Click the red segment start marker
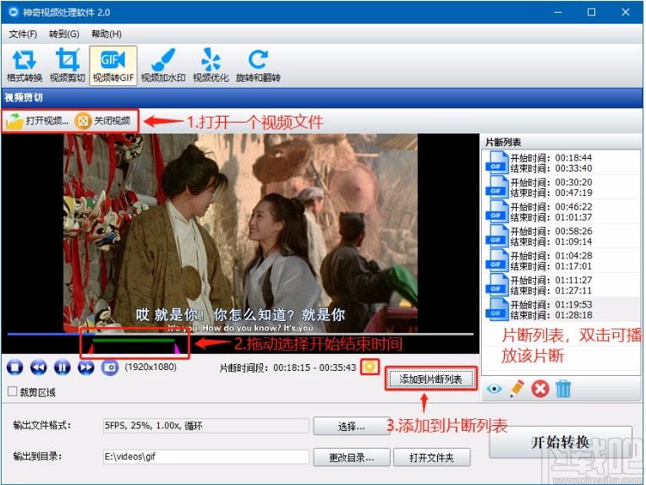Screen dimensions: 646x485 90,349
